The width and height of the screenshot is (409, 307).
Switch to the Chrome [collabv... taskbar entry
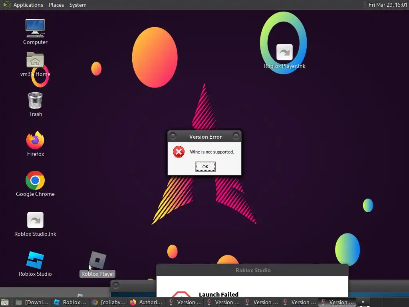click(x=108, y=302)
